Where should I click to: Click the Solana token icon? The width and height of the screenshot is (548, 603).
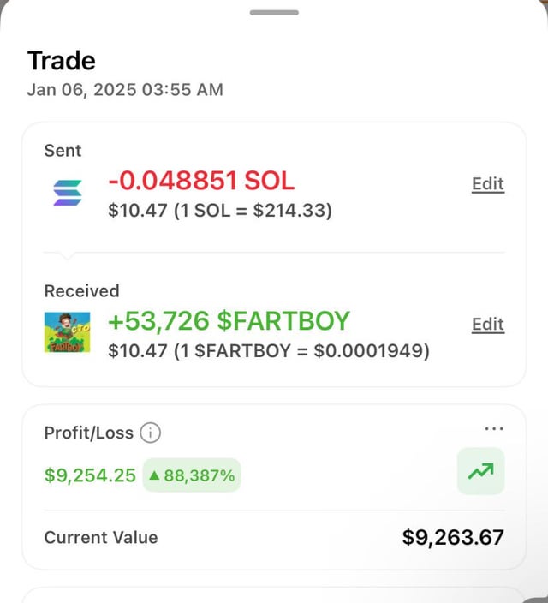pos(68,194)
